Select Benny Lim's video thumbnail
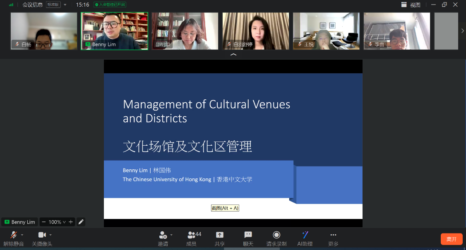The image size is (466, 250). pyautogui.click(x=114, y=31)
